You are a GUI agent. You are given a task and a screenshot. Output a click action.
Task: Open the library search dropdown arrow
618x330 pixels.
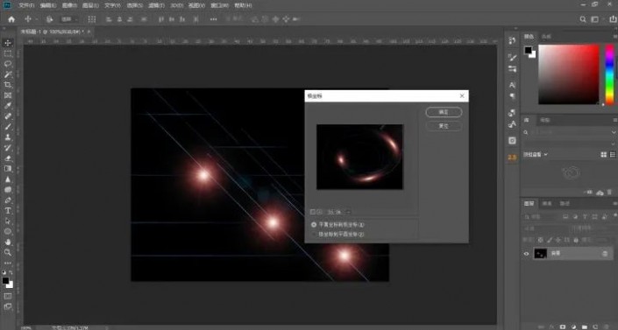click(x=614, y=133)
